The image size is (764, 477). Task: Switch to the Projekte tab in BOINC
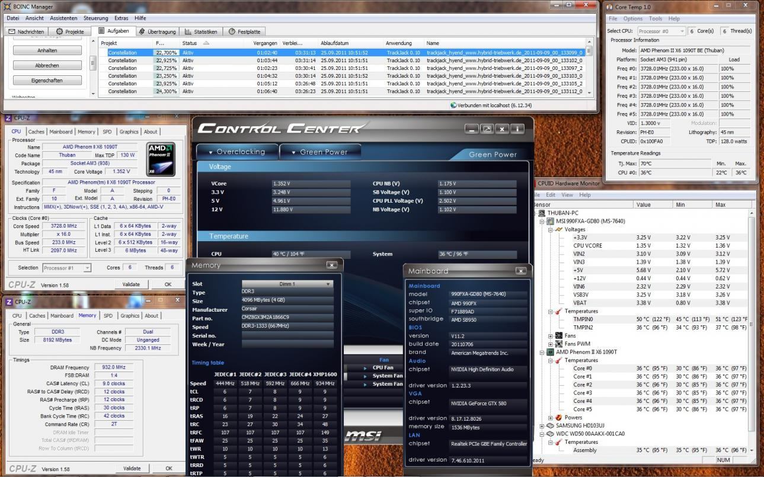click(70, 31)
